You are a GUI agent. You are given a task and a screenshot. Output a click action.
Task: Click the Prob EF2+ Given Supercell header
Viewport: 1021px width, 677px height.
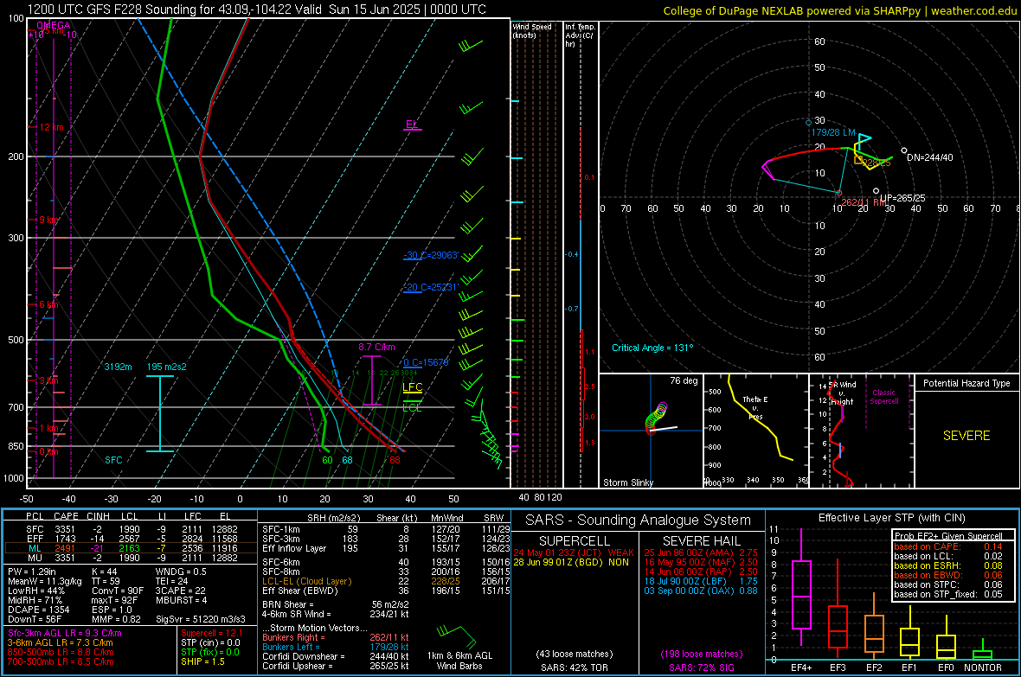[x=948, y=536]
